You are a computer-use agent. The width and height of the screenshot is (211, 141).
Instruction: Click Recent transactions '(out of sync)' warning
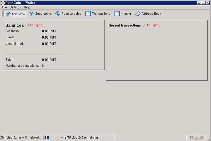pyautogui.click(x=152, y=25)
